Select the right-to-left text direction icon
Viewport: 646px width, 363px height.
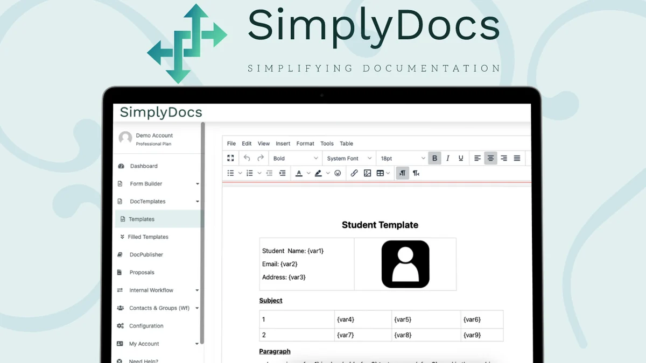tap(416, 173)
